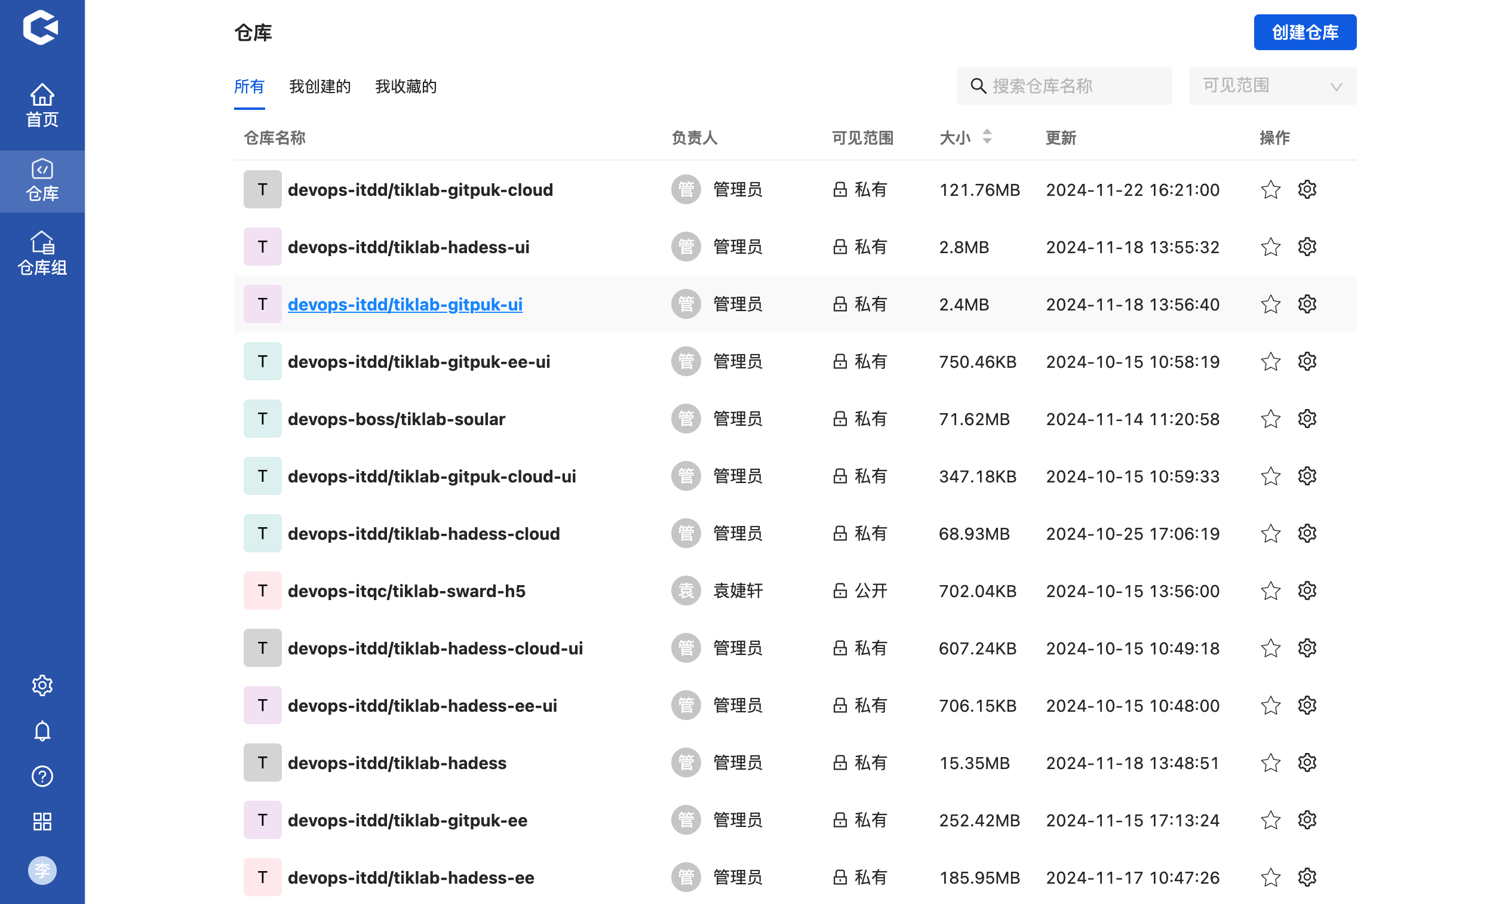Switch to 我收藏的 tab
This screenshot has width=1499, height=904.
[x=406, y=87]
